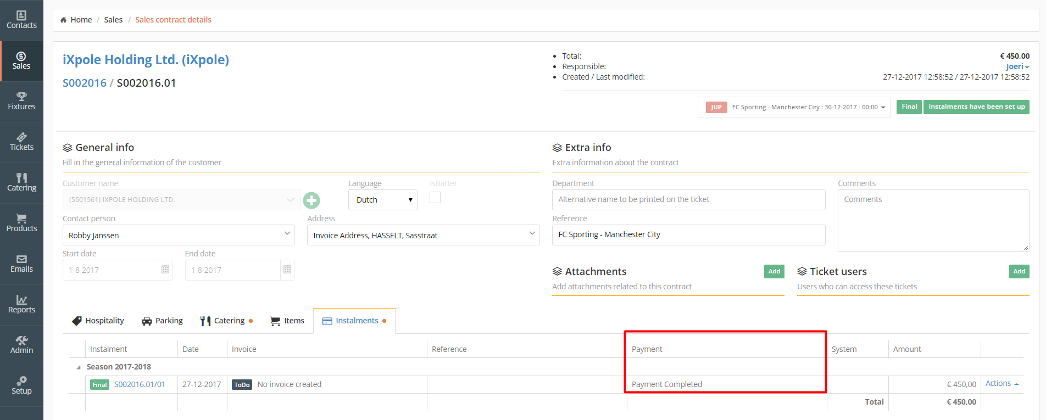Click the Department input field

(689, 200)
